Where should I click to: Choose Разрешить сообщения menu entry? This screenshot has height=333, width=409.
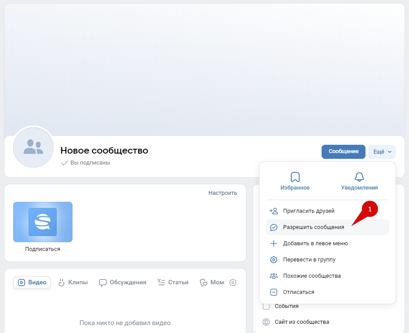click(313, 227)
